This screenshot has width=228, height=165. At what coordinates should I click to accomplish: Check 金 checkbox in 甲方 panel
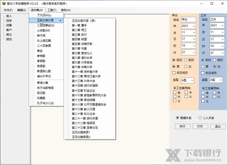pyautogui.click(x=175, y=92)
